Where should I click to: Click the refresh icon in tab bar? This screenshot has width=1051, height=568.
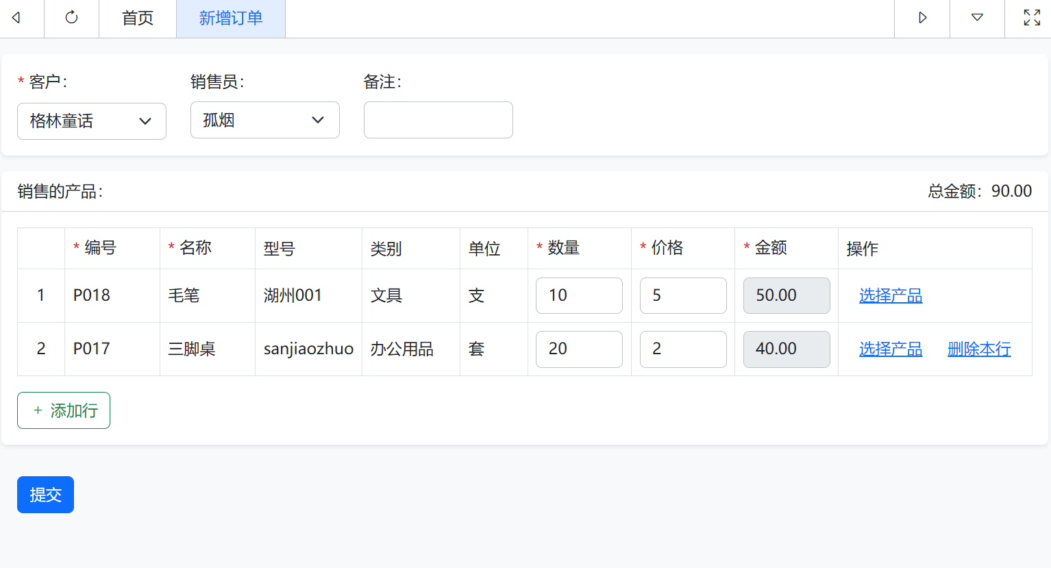point(71,18)
